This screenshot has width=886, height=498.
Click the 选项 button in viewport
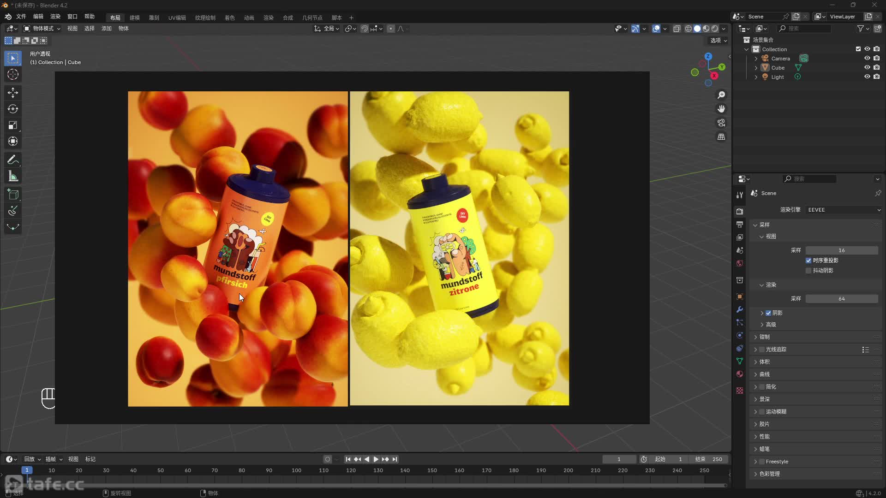pyautogui.click(x=718, y=41)
